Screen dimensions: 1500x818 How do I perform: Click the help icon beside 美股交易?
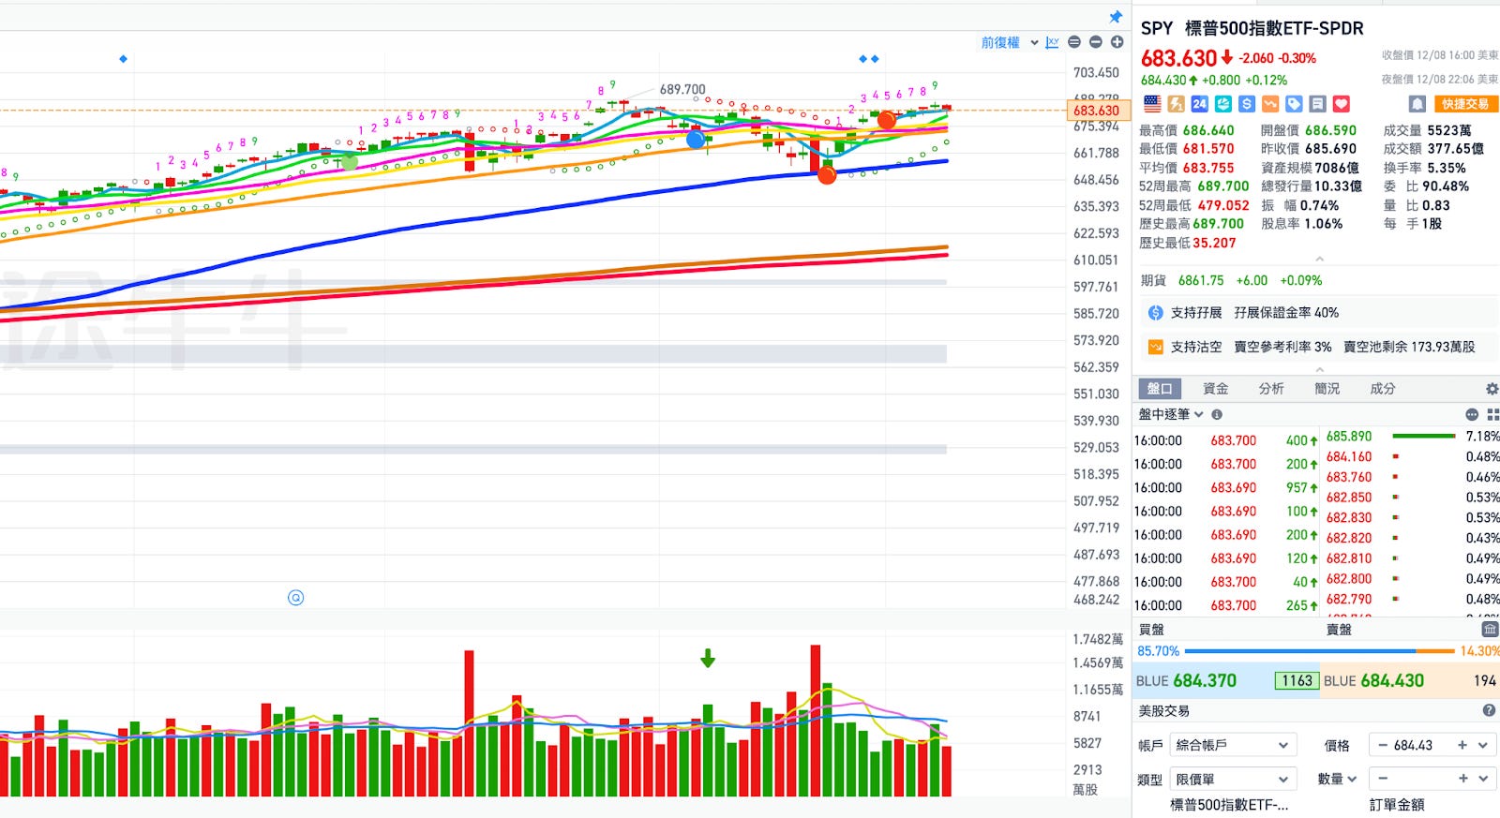click(x=1489, y=711)
